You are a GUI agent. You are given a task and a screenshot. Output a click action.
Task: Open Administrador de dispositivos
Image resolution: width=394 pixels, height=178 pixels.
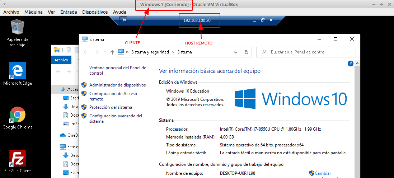[x=117, y=85]
